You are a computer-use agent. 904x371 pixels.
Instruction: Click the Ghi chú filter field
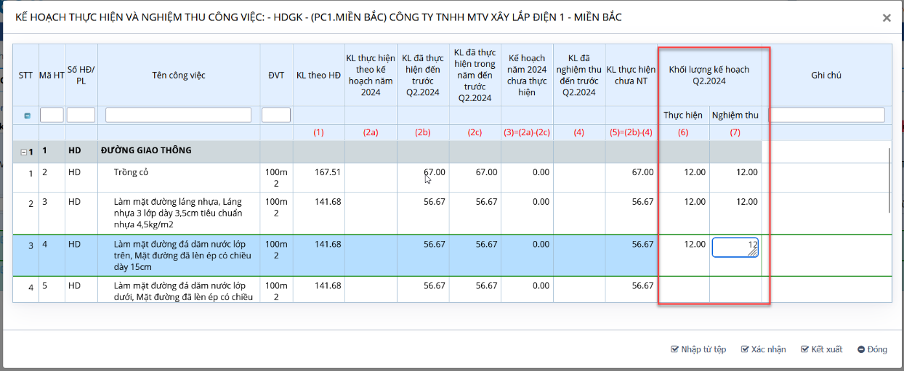point(826,115)
